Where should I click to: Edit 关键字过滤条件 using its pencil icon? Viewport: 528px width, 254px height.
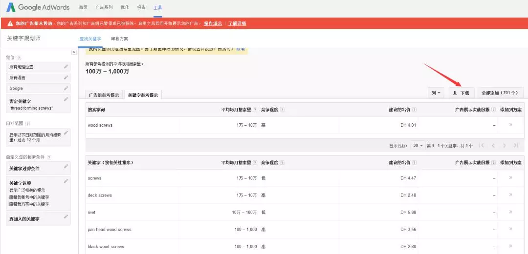coord(66,167)
